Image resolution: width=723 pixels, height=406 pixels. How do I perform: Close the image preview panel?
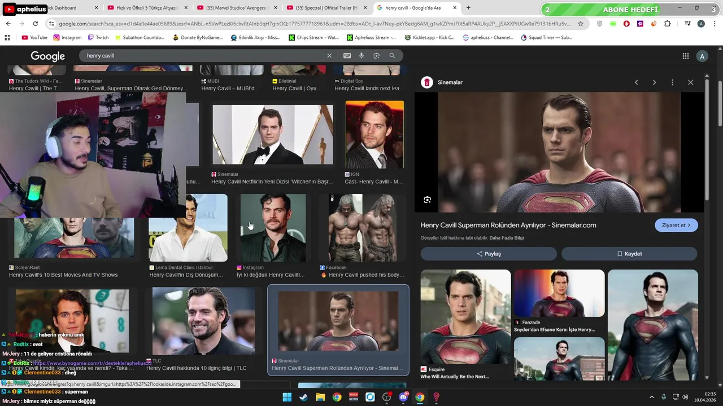pos(690,82)
